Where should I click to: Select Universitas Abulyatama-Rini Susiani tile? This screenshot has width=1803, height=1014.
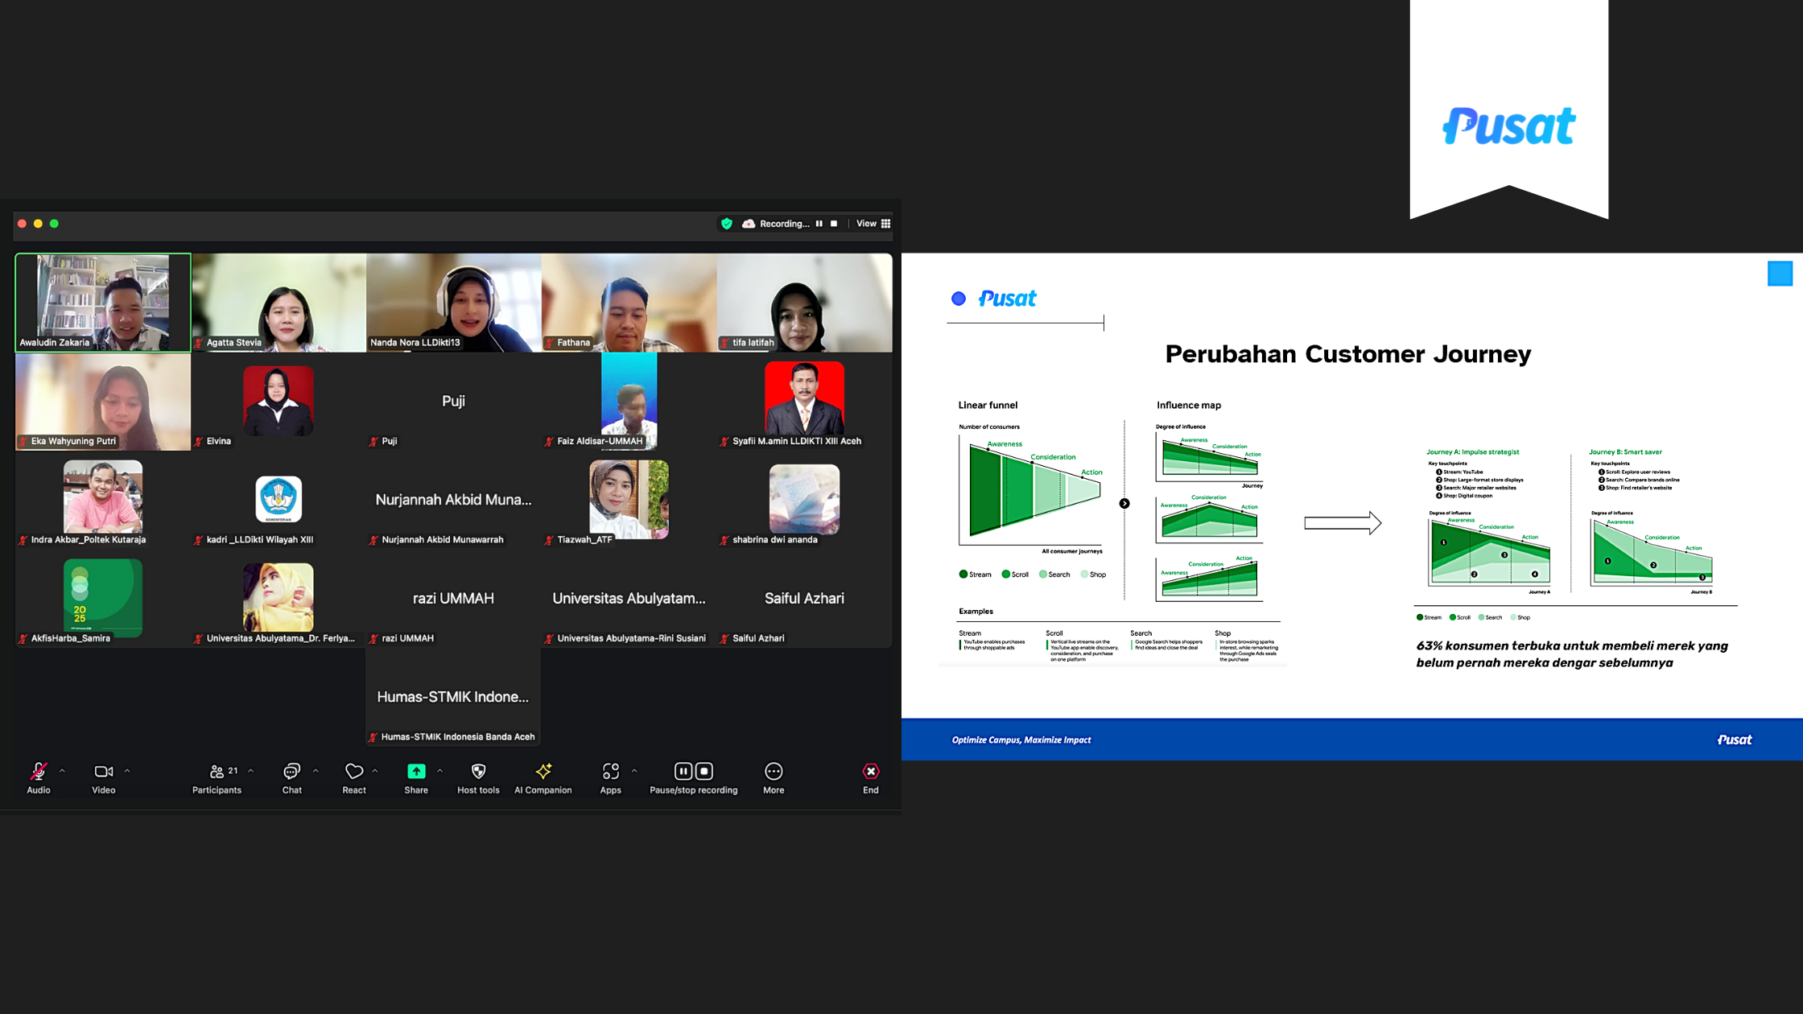tap(629, 599)
